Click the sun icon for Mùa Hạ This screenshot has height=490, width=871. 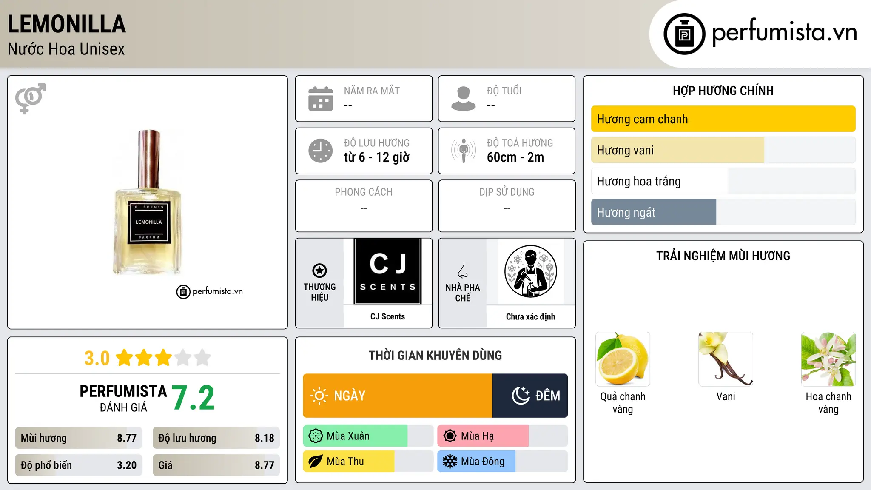(x=450, y=436)
